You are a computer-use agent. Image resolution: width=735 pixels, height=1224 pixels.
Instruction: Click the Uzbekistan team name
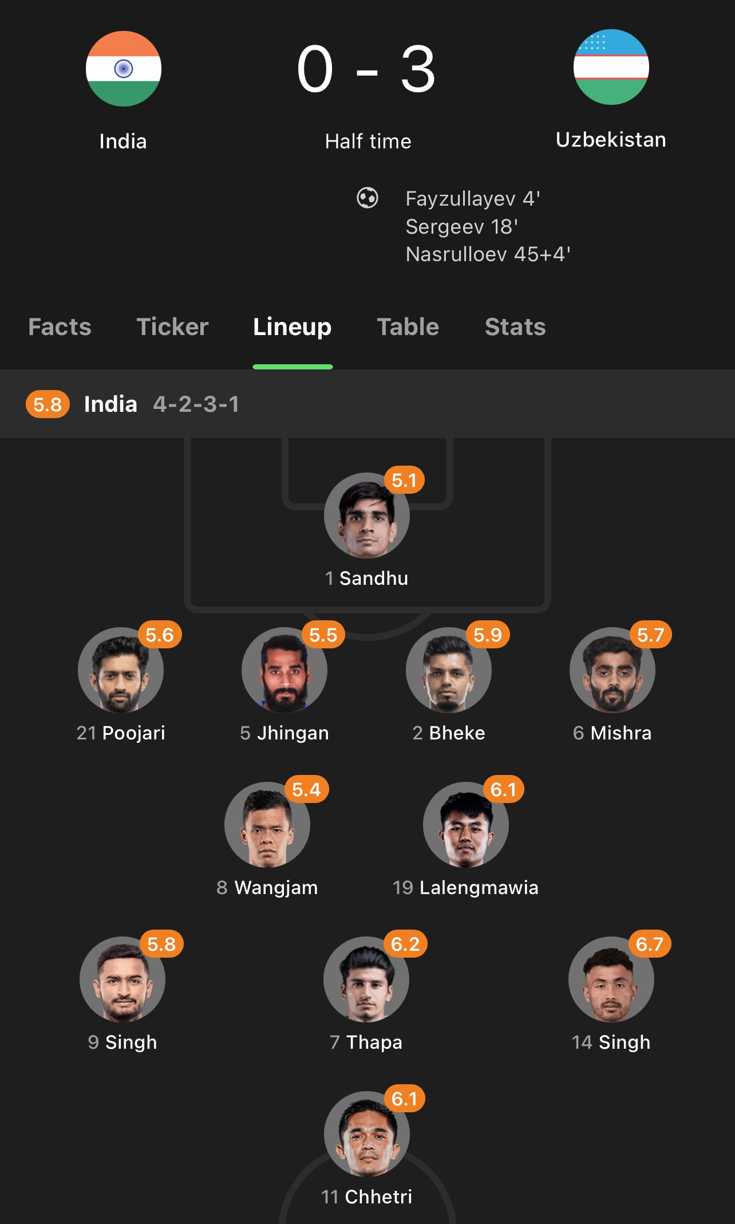click(x=611, y=140)
